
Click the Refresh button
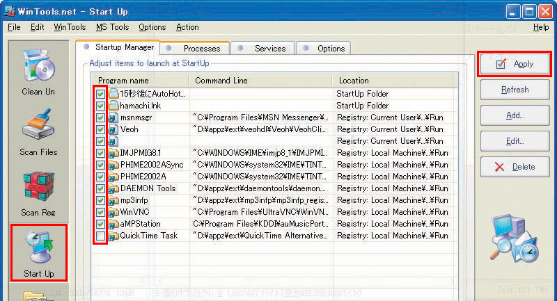point(515,90)
